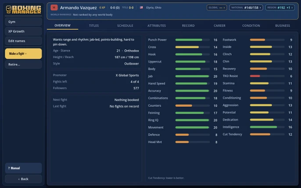The height and width of the screenshot is (188, 301).
Task: Click the Clinch label
Action: 227,54
